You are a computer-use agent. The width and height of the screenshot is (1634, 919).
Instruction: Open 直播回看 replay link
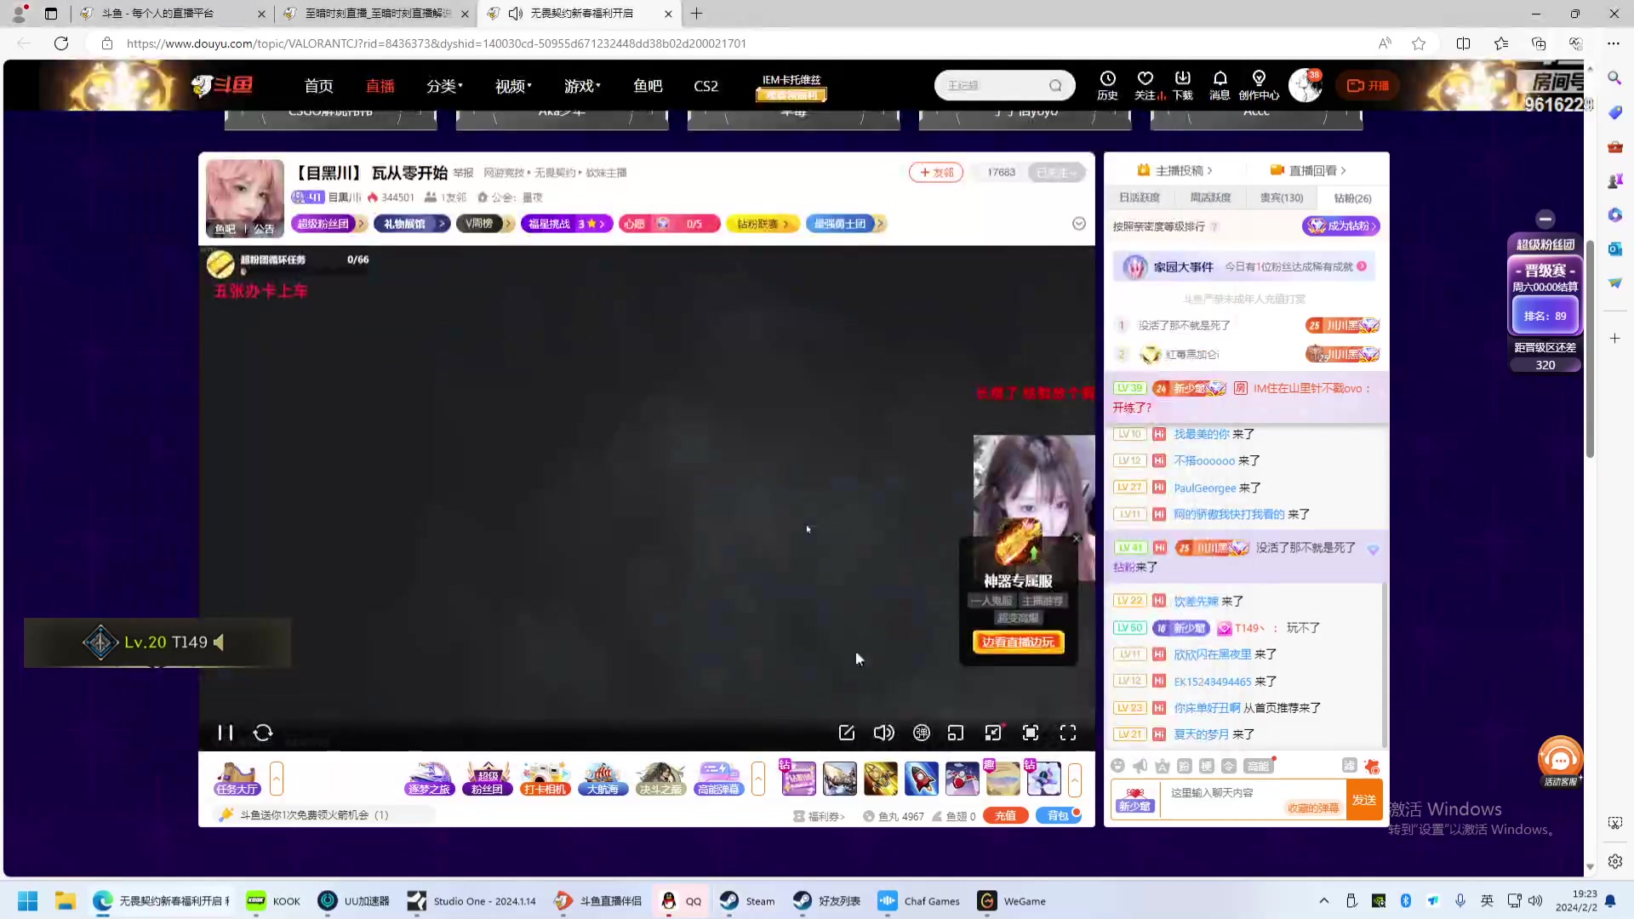click(x=1309, y=170)
